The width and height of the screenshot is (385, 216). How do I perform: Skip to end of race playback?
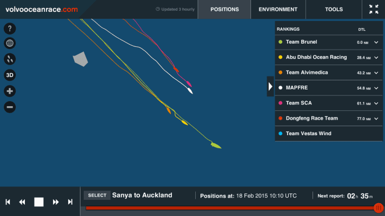[x=70, y=202]
